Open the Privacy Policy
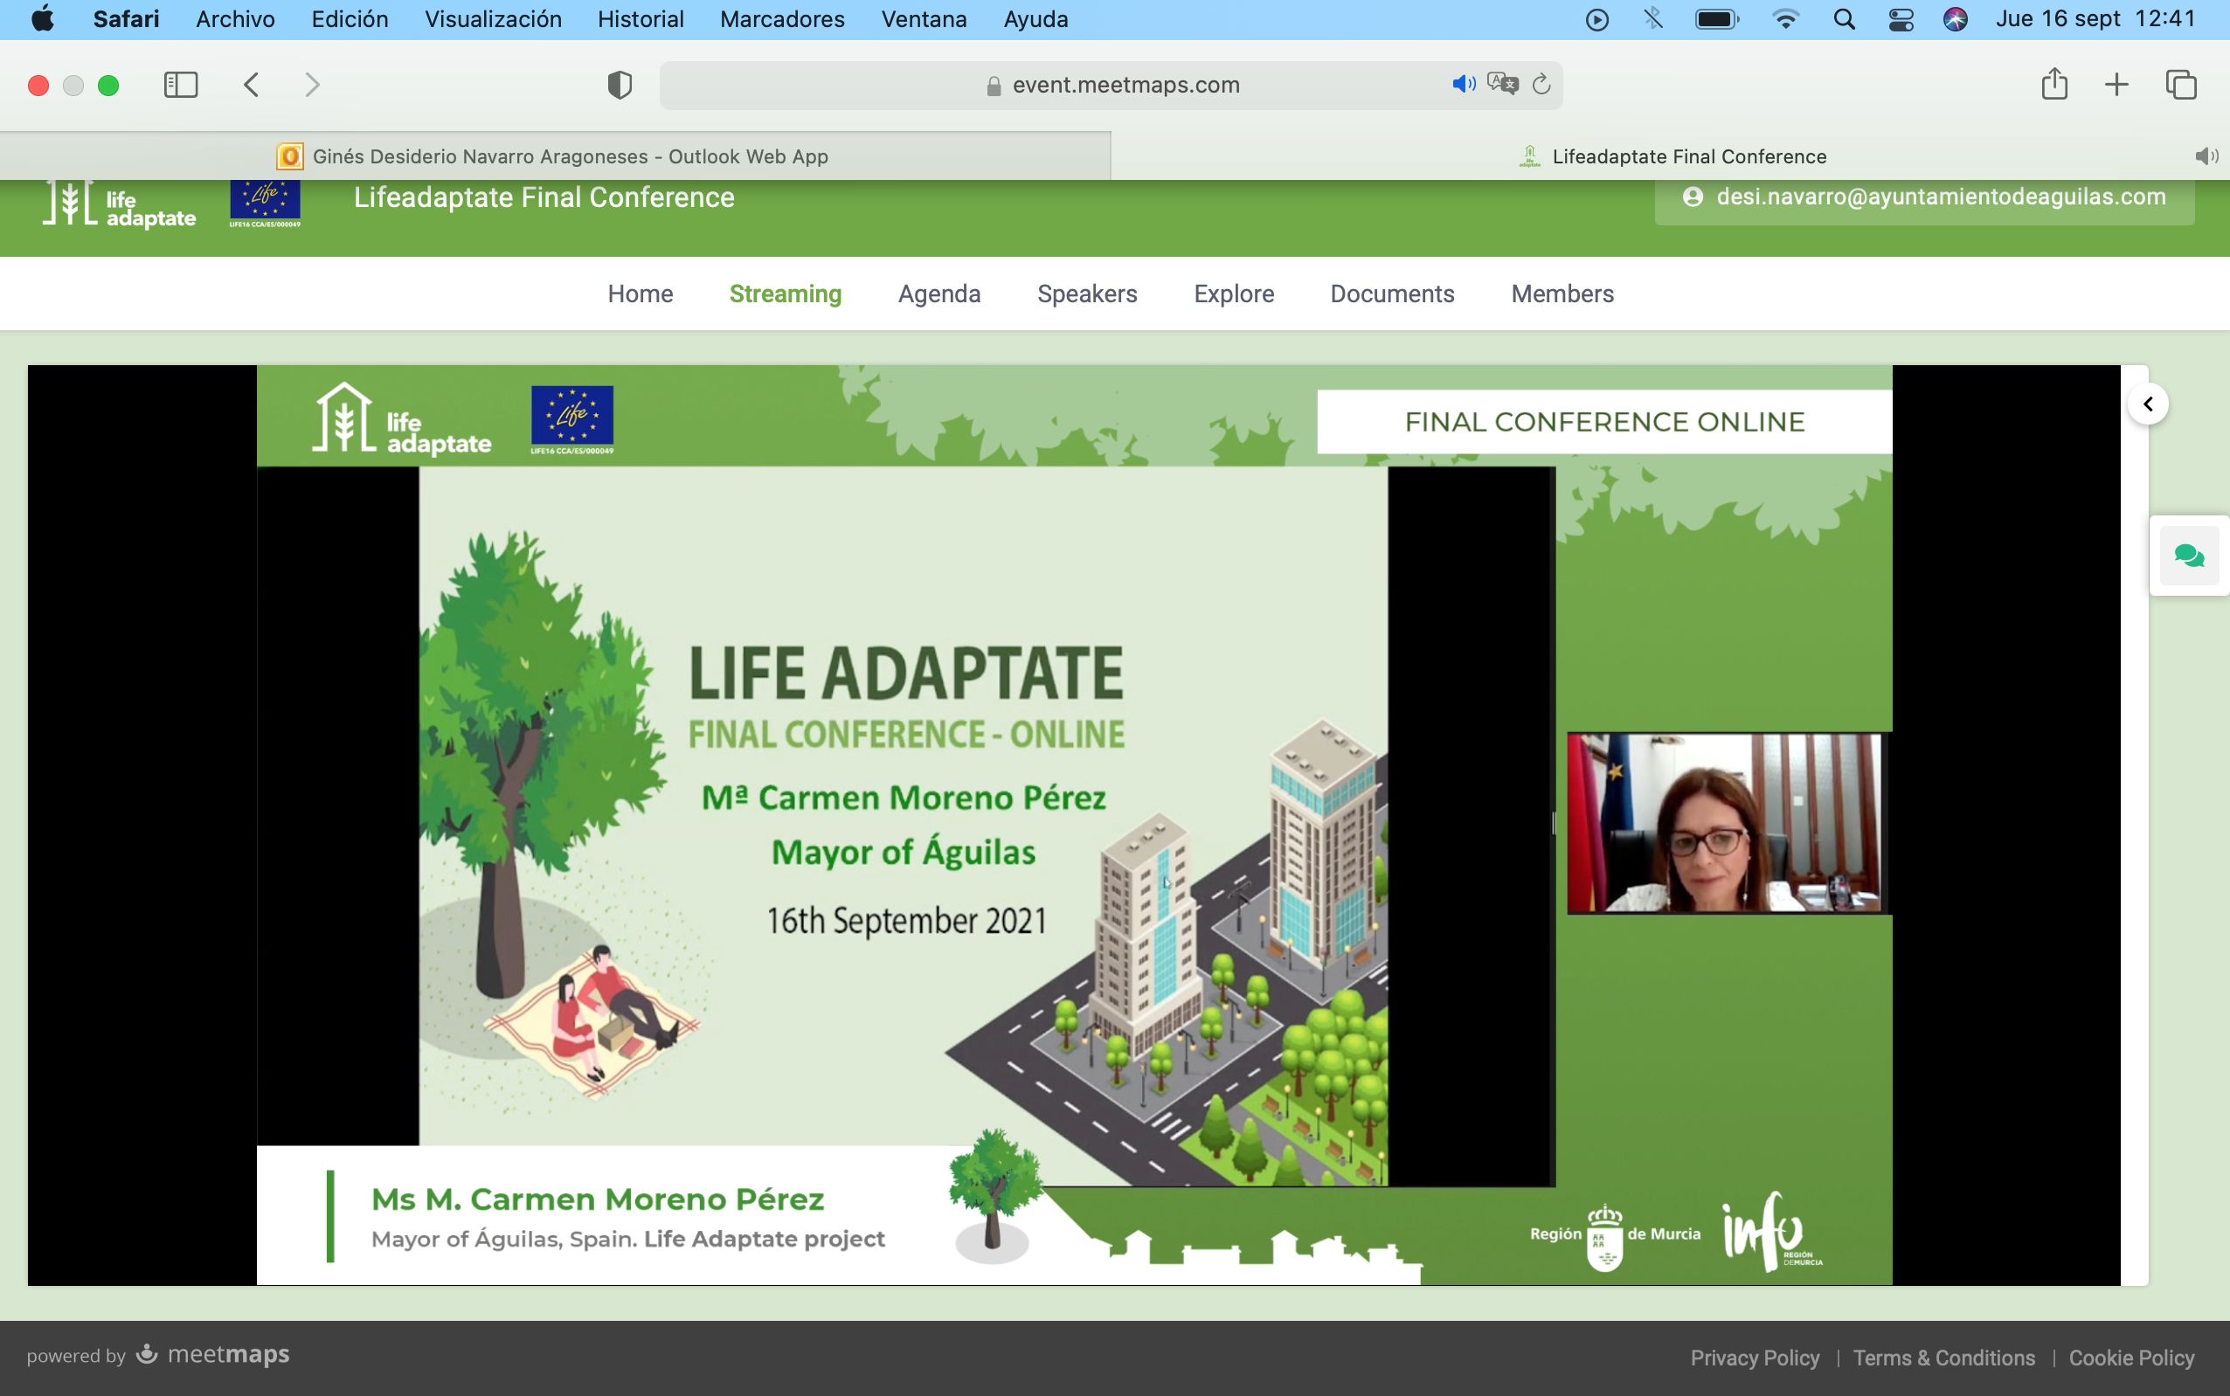Viewport: 2230px width, 1396px height. 1755,1357
